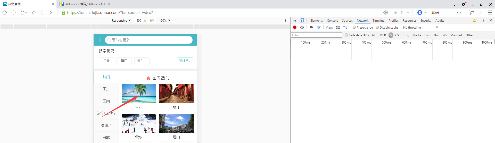
Task: Toggle the network filter funnel icon
Action: (x=319, y=27)
